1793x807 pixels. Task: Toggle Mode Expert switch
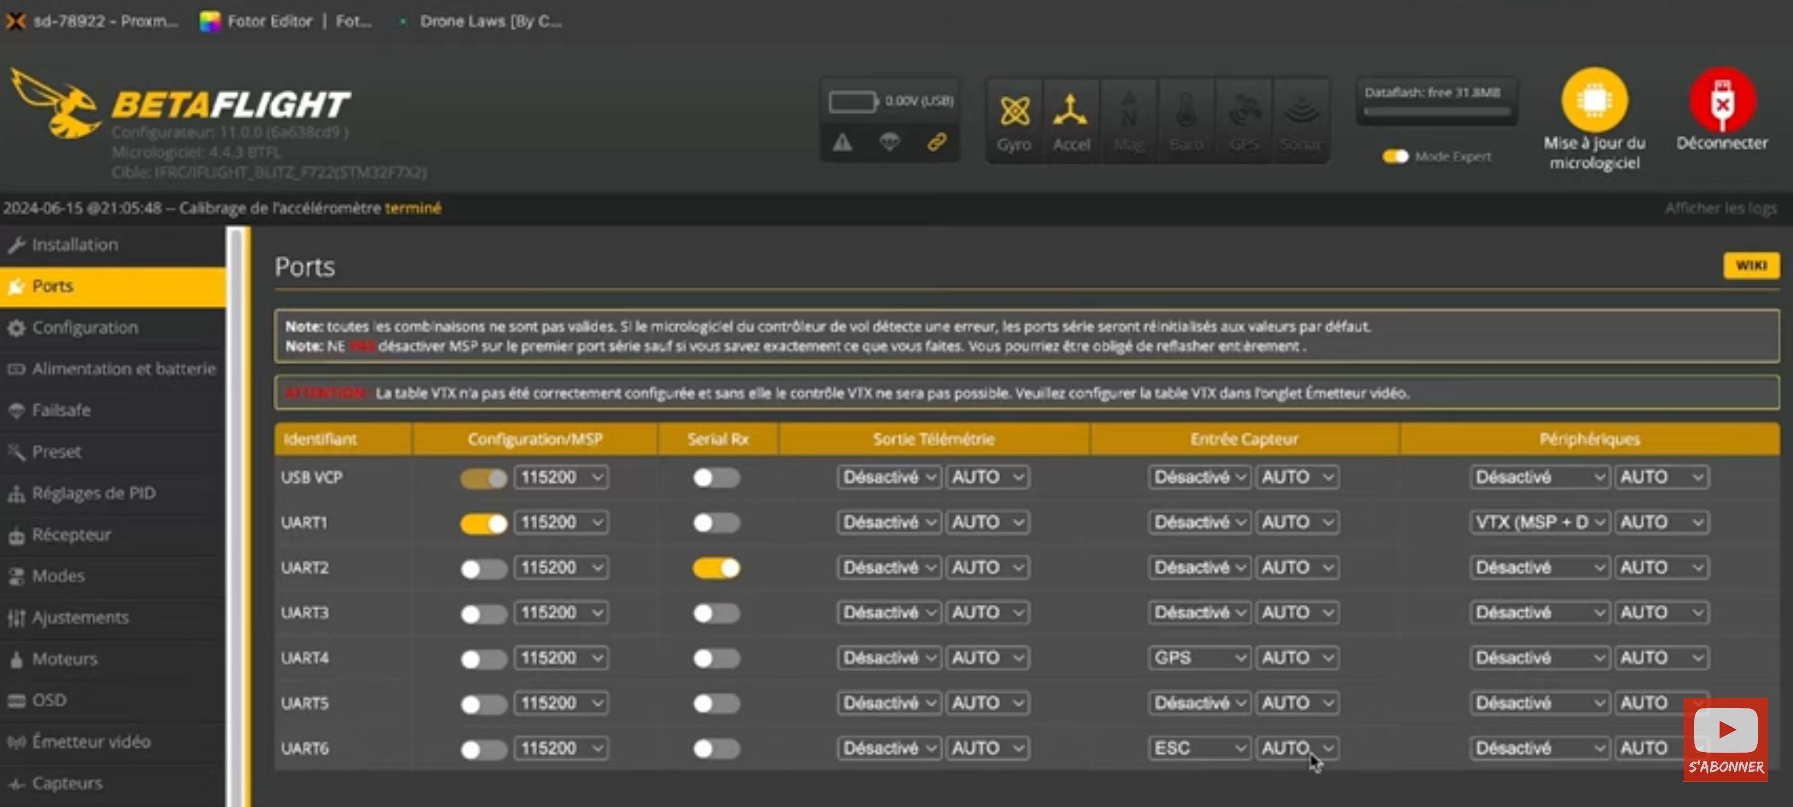click(1395, 157)
